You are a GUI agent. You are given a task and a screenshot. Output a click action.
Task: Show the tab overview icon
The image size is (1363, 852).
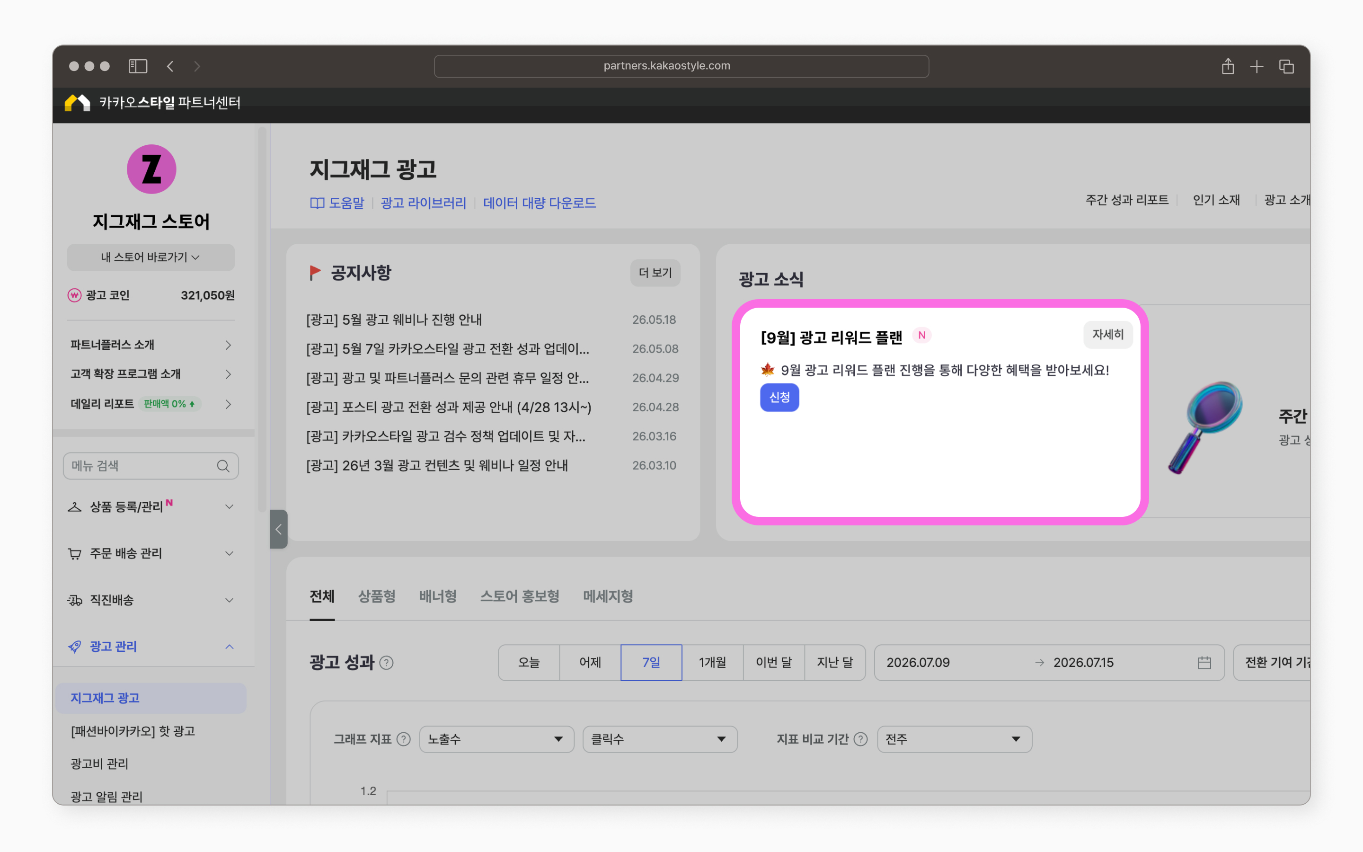(1286, 66)
